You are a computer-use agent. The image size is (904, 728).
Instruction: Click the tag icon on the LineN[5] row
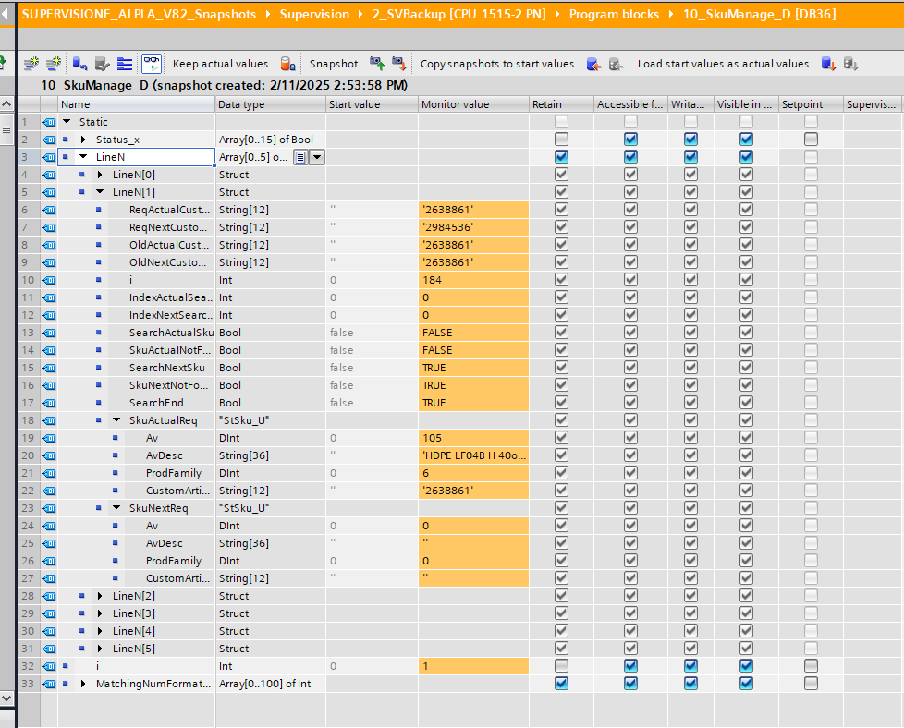point(49,649)
